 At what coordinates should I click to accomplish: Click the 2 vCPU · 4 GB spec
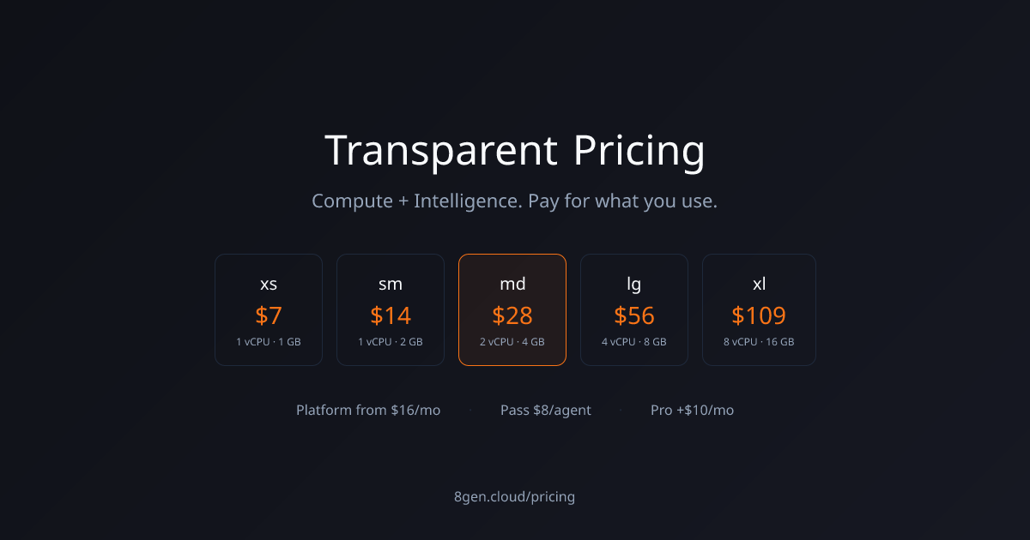[x=512, y=341]
